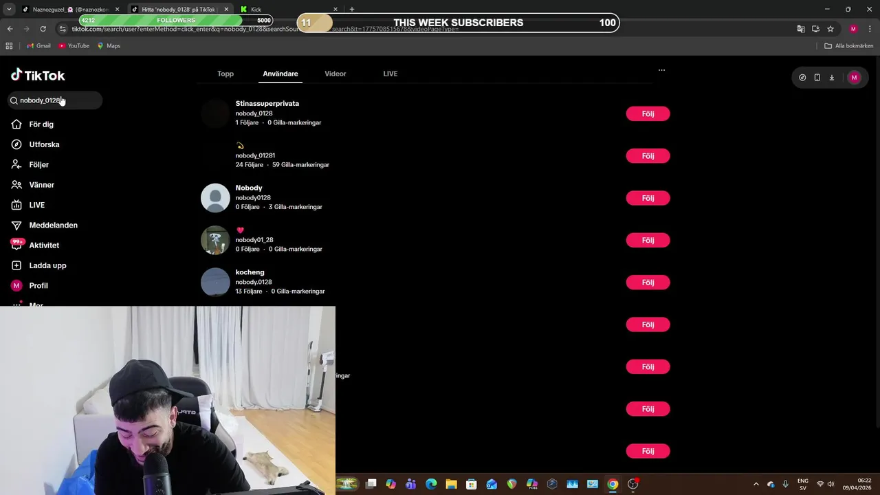880x495 pixels.
Task: Open the nobody_01281 username result
Action: (255, 155)
